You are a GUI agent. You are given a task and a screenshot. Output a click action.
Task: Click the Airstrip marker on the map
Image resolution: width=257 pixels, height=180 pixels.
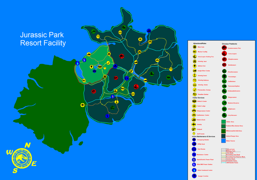[x=83, y=105]
